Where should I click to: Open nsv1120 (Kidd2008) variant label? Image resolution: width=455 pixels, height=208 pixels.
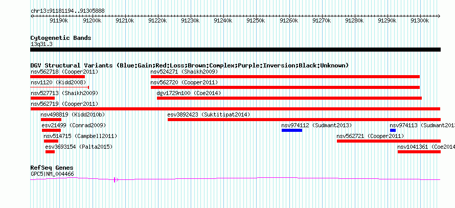(58, 82)
